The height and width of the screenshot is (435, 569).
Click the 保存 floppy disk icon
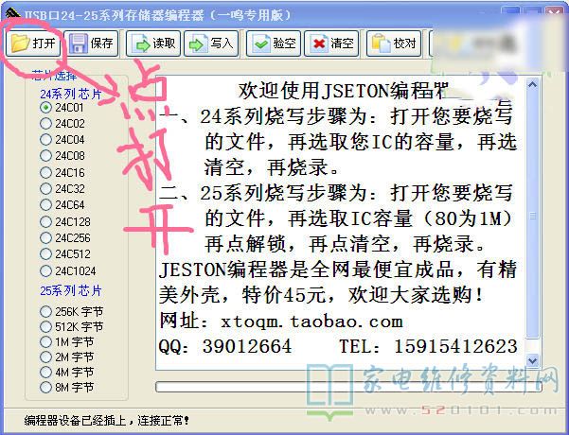point(78,43)
